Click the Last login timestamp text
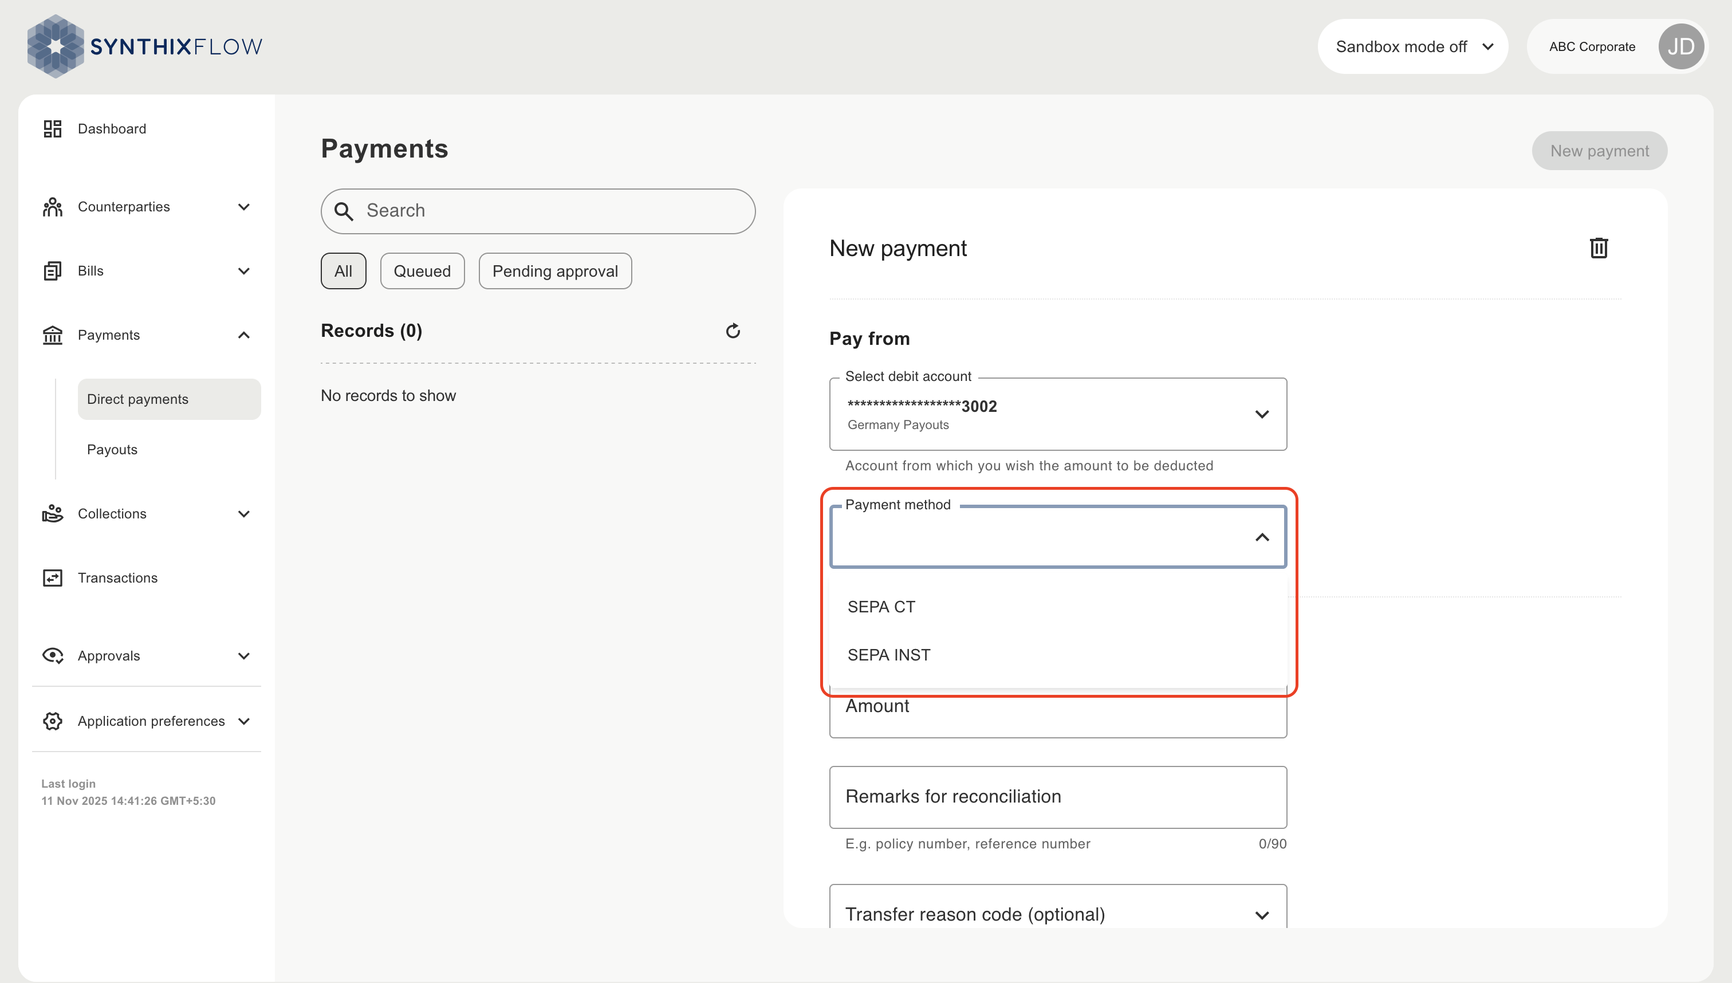 point(128,801)
